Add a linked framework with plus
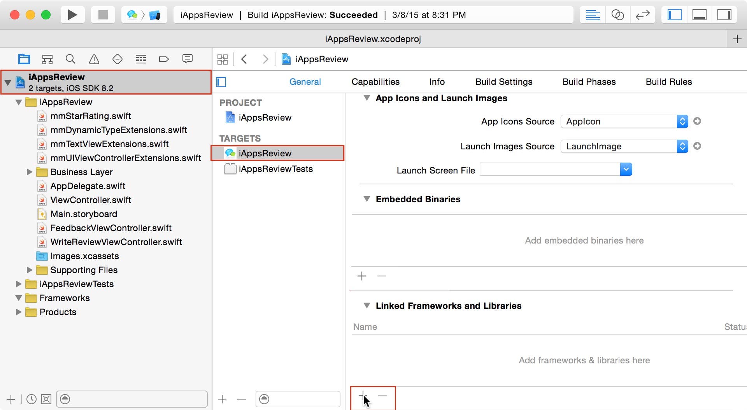Screen dimensions: 747x410 (362, 396)
